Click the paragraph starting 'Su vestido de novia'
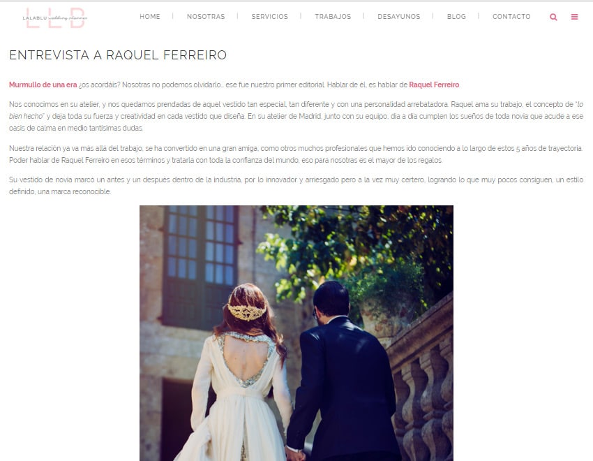This screenshot has height=461, width=593. pyautogui.click(x=296, y=186)
